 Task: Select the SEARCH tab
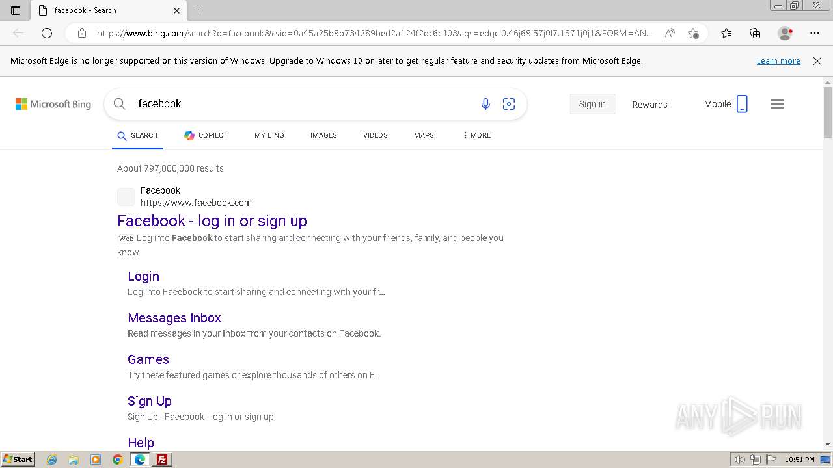click(x=137, y=136)
